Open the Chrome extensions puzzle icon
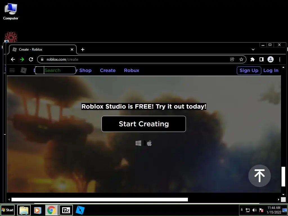288x216 pixels. tap(253, 59)
